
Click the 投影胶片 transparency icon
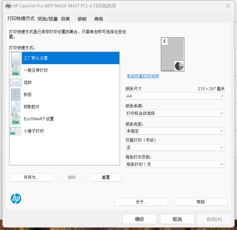[x=15, y=107]
